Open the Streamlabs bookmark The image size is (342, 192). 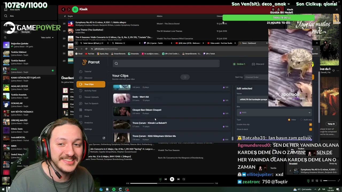click(x=133, y=54)
